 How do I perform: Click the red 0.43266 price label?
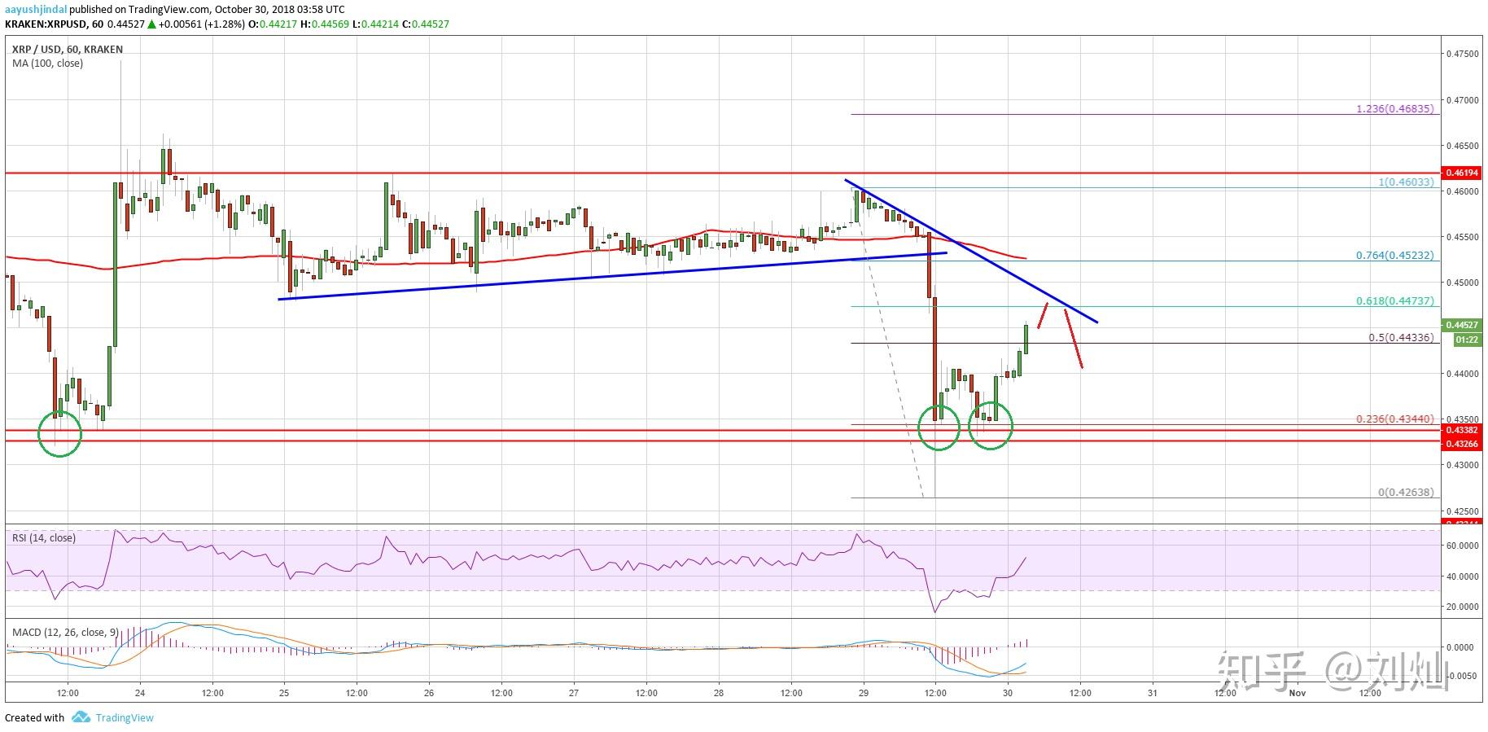[1461, 443]
